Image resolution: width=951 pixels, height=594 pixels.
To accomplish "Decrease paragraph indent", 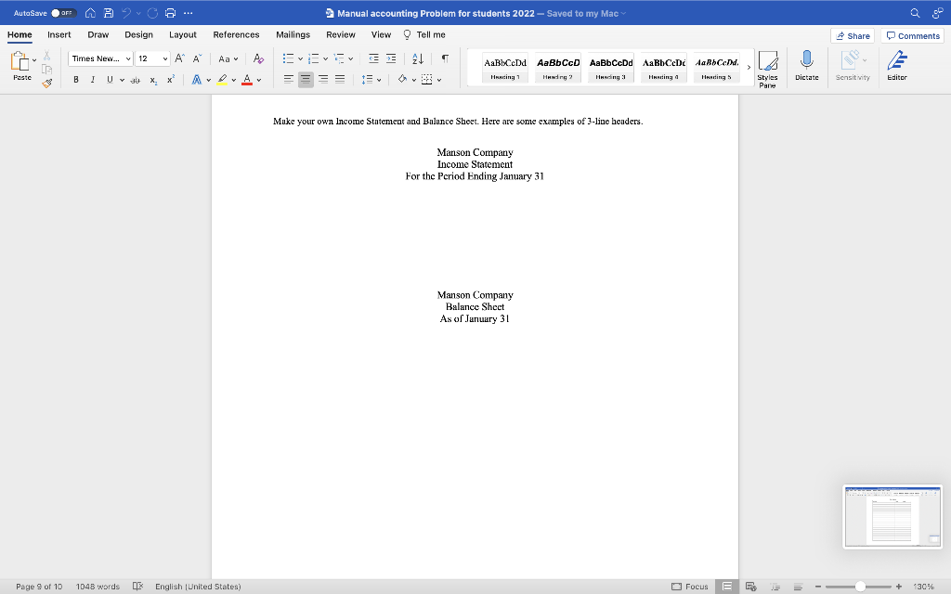I will pyautogui.click(x=373, y=58).
